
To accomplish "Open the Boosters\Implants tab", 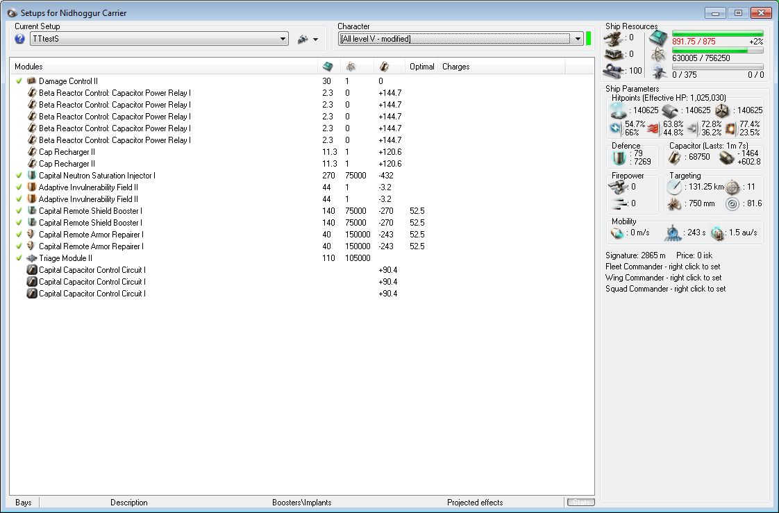I will [301, 503].
